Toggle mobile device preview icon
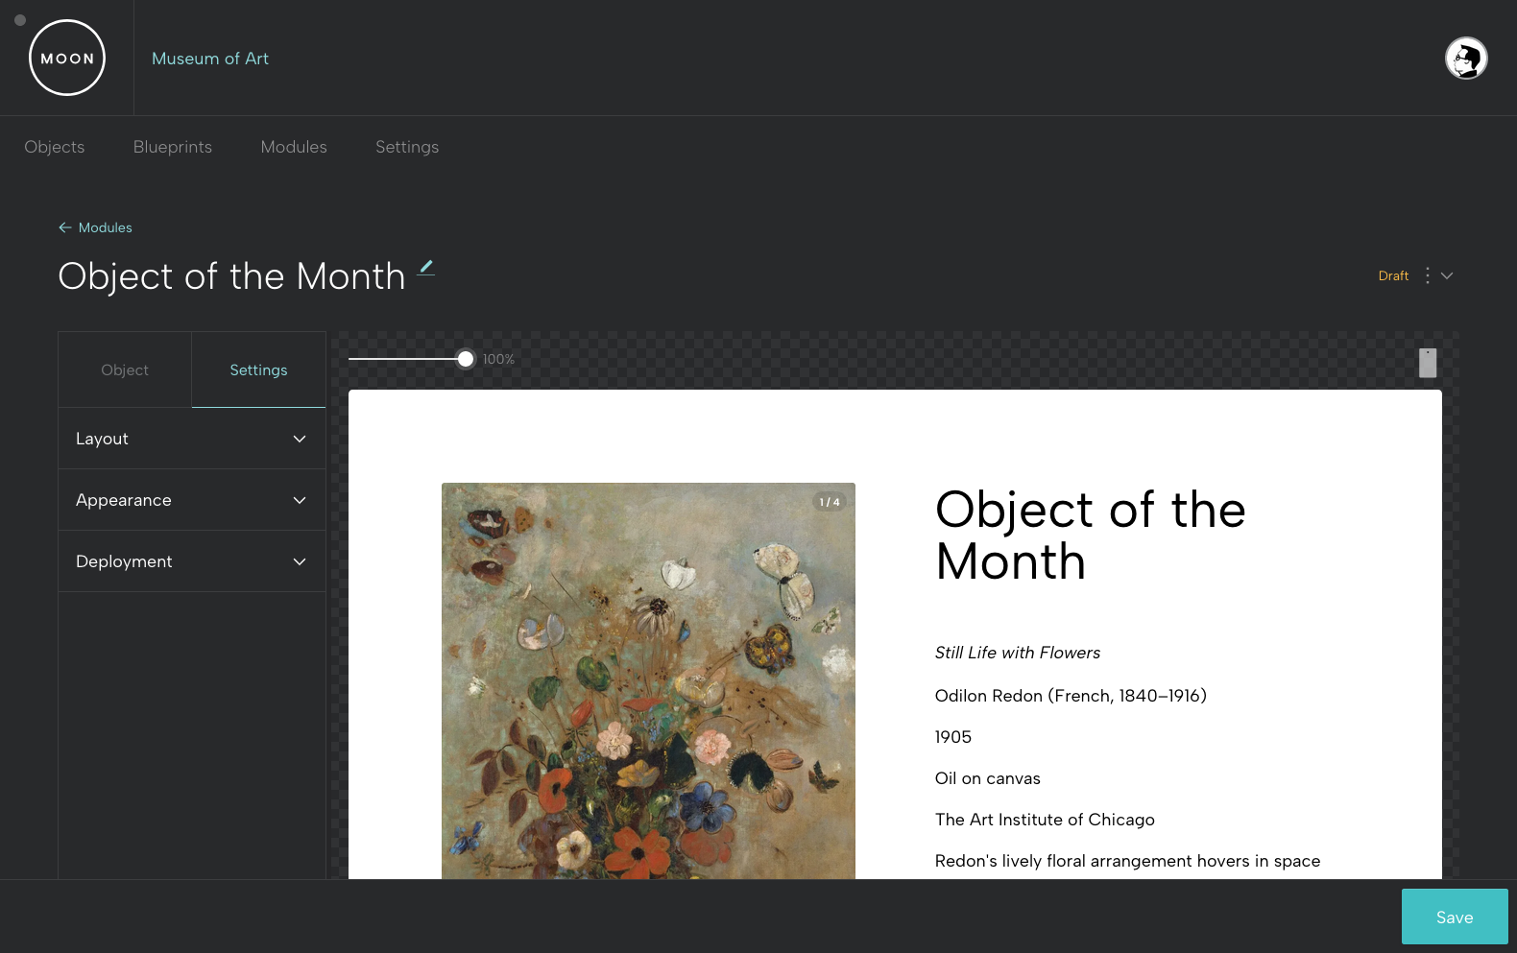The image size is (1517, 953). [x=1428, y=363]
